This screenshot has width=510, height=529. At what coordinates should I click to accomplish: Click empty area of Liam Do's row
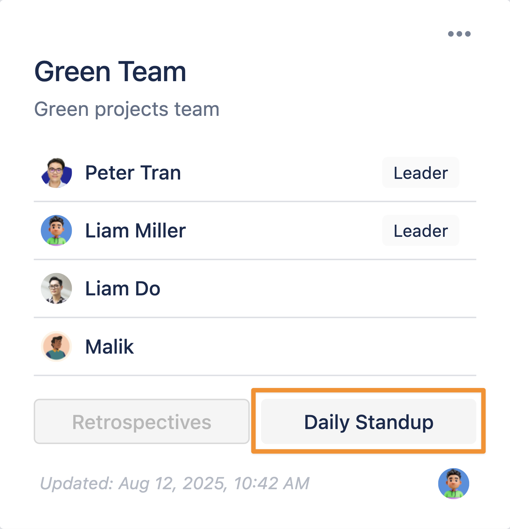coord(303,288)
